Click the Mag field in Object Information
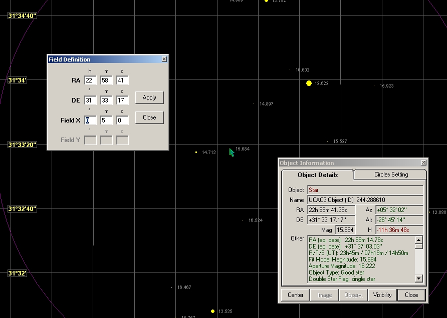This screenshot has width=447, height=318. tap(345, 230)
